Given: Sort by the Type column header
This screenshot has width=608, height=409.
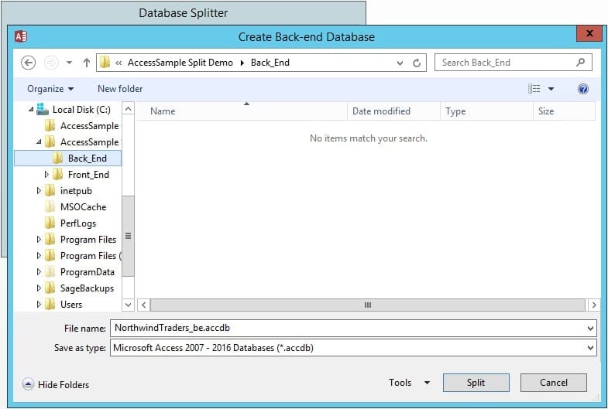Looking at the screenshot, I should 487,111.
